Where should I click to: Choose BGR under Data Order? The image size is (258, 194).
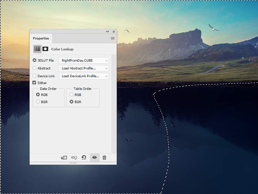(x=38, y=102)
